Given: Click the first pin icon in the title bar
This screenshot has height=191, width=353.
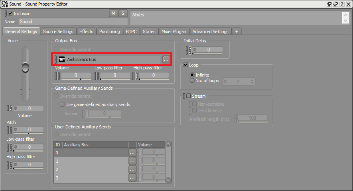Looking at the screenshot, I should (329, 4).
